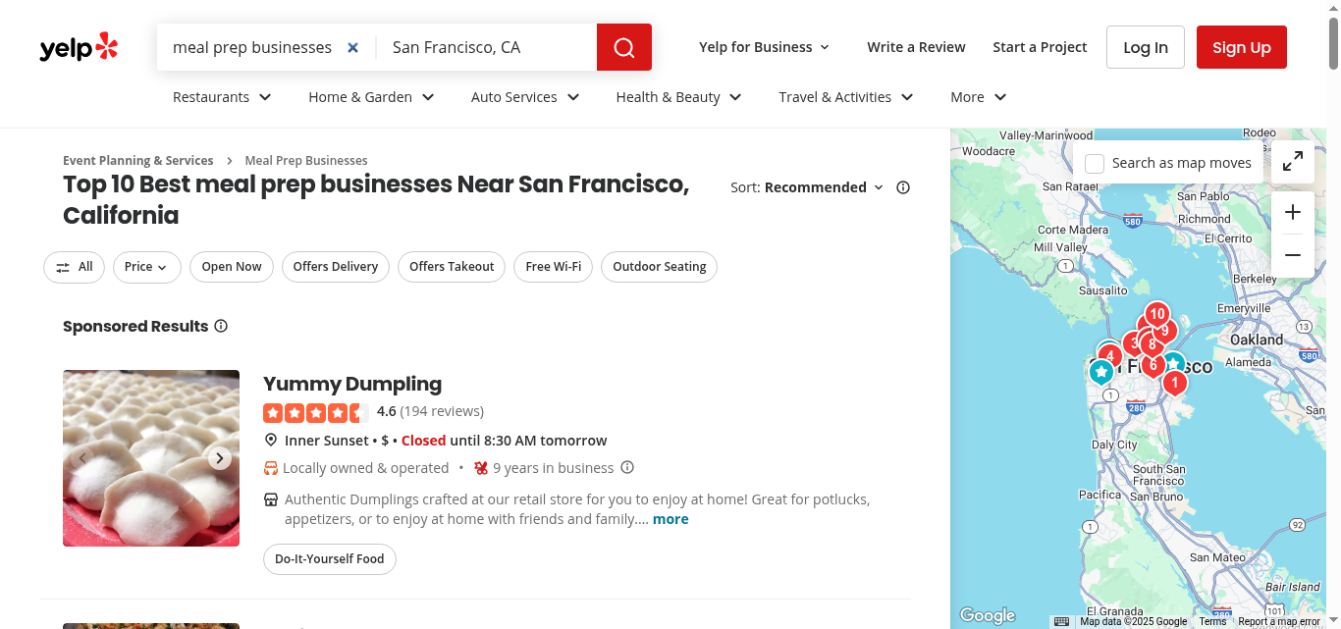Click 'Locally owned & operated' text
Screen dimensions: 1341x629
click(x=365, y=468)
